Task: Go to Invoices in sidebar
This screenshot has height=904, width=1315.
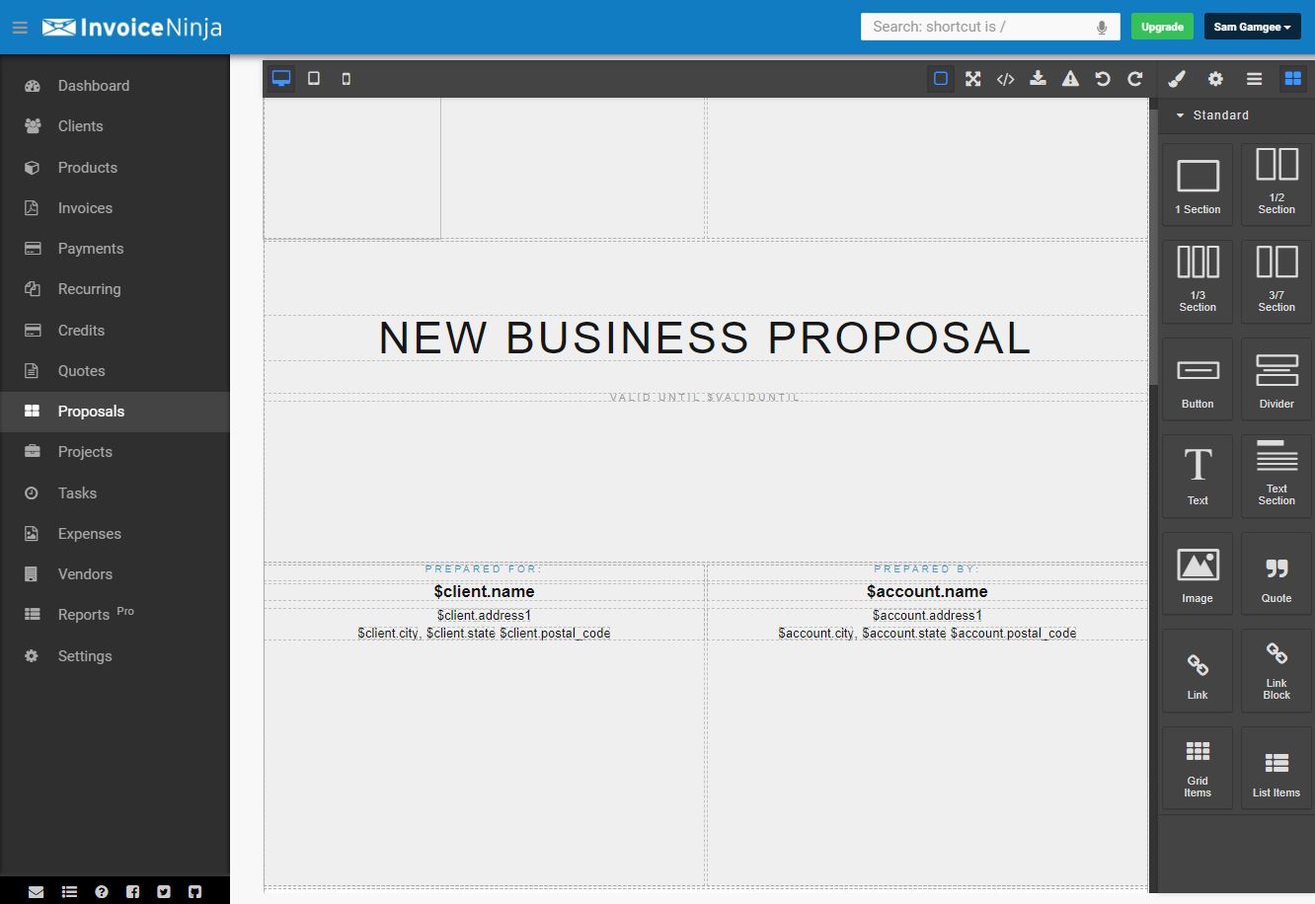Action: tap(85, 208)
